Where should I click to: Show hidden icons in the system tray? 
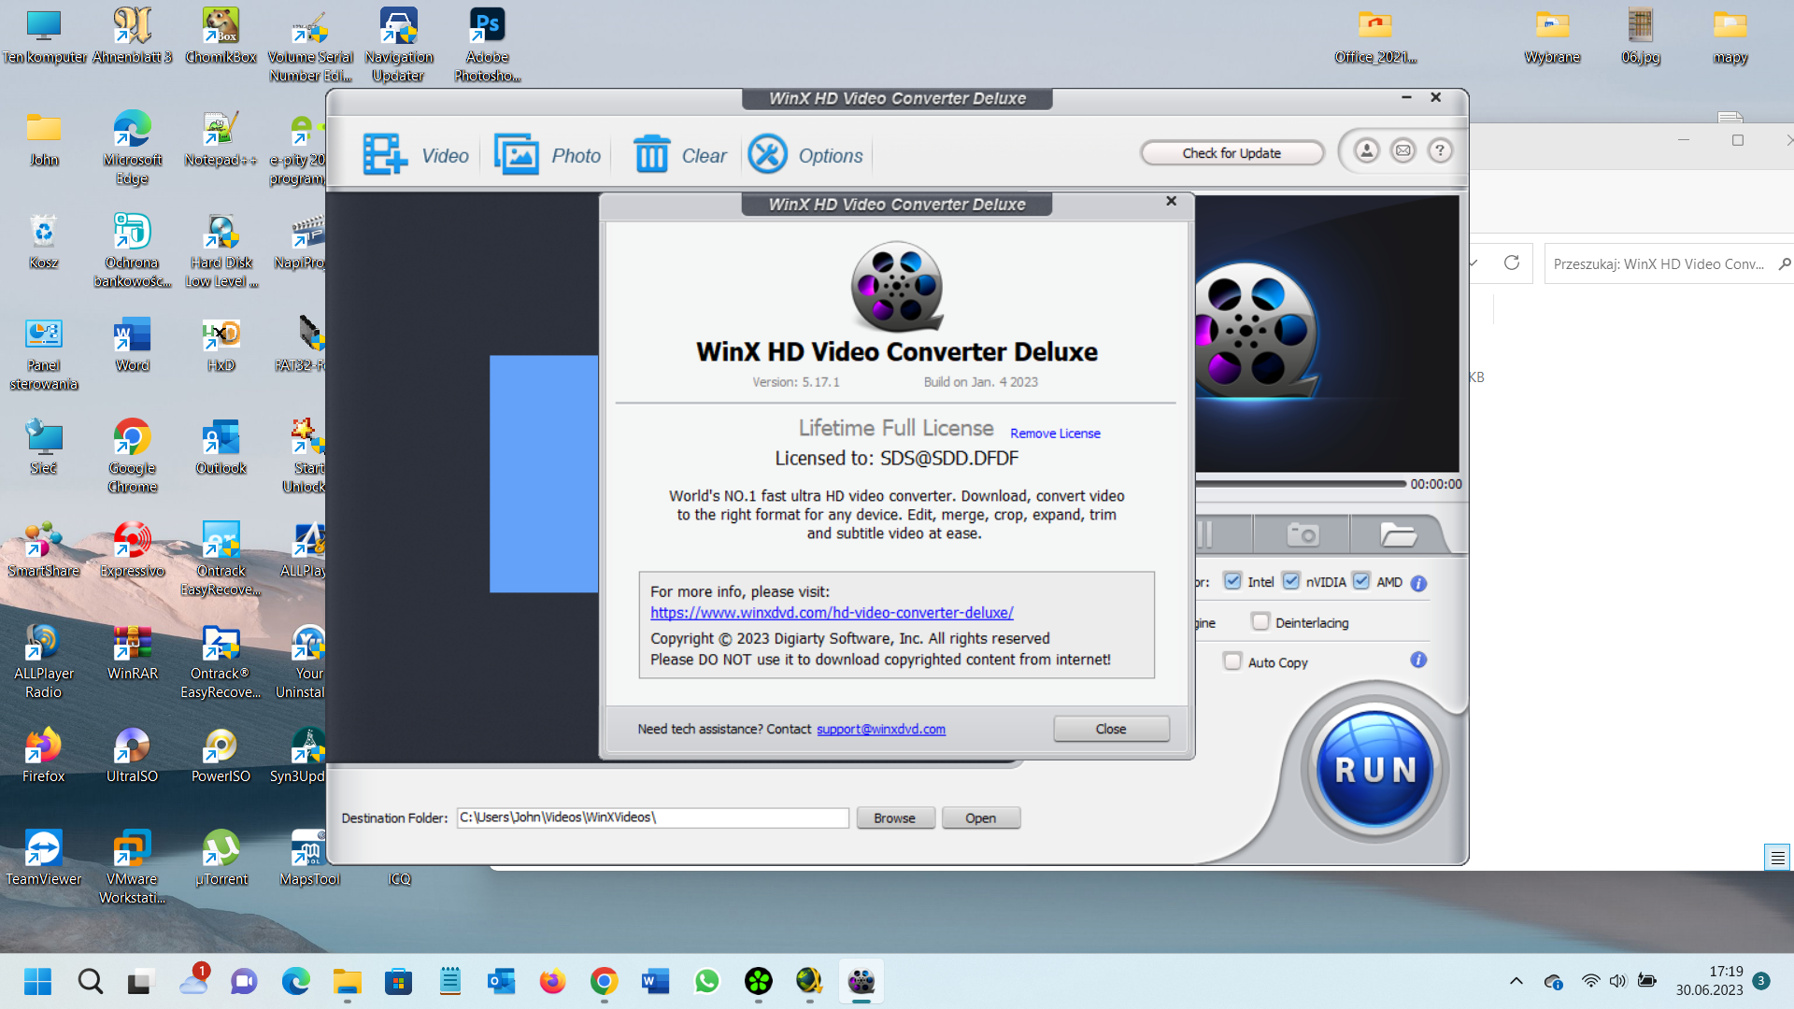coord(1516,981)
